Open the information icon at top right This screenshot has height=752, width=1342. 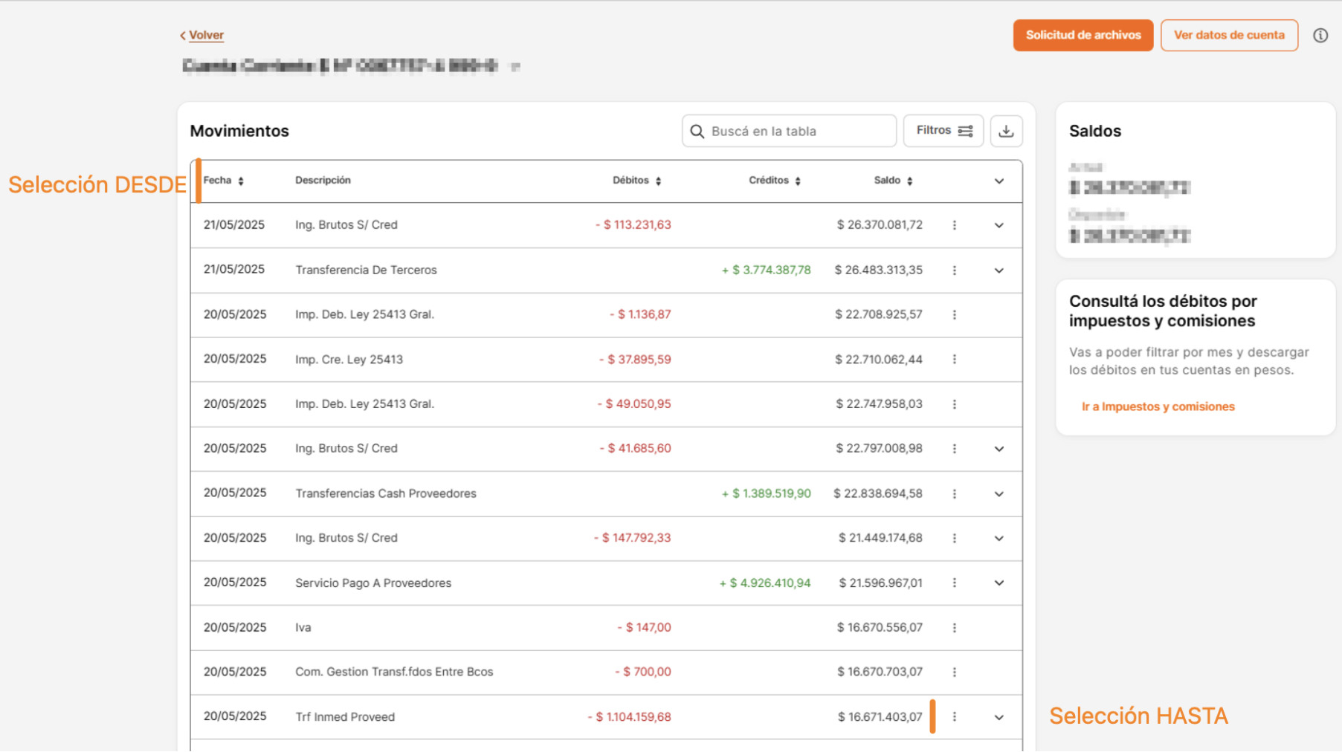pos(1320,36)
